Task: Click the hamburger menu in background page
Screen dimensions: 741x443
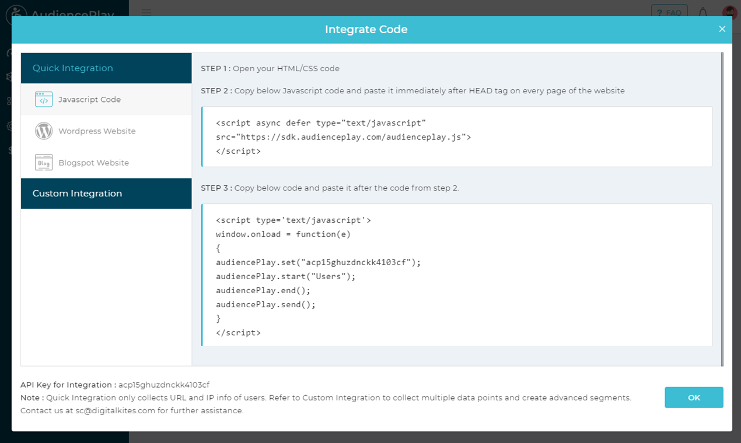Action: pos(146,12)
